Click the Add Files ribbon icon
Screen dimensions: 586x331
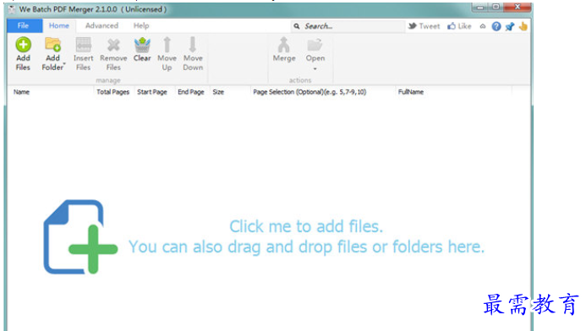(23, 45)
